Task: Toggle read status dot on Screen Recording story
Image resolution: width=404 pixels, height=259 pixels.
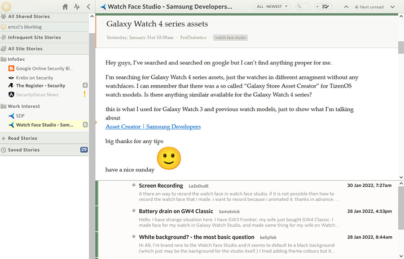Action: tap(134, 185)
